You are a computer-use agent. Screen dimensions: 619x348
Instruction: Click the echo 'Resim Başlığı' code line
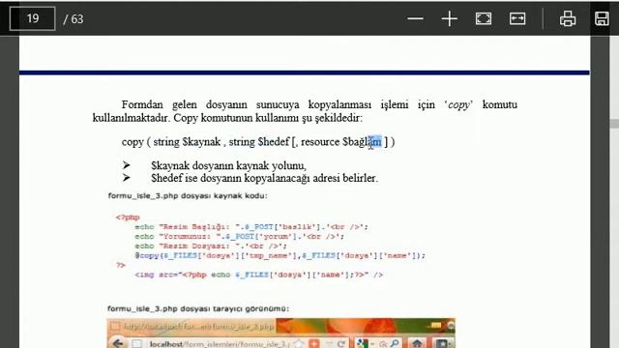pos(251,227)
